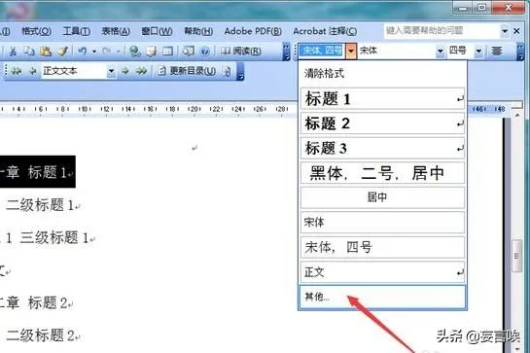Click the Cut scissors icon

[13, 52]
